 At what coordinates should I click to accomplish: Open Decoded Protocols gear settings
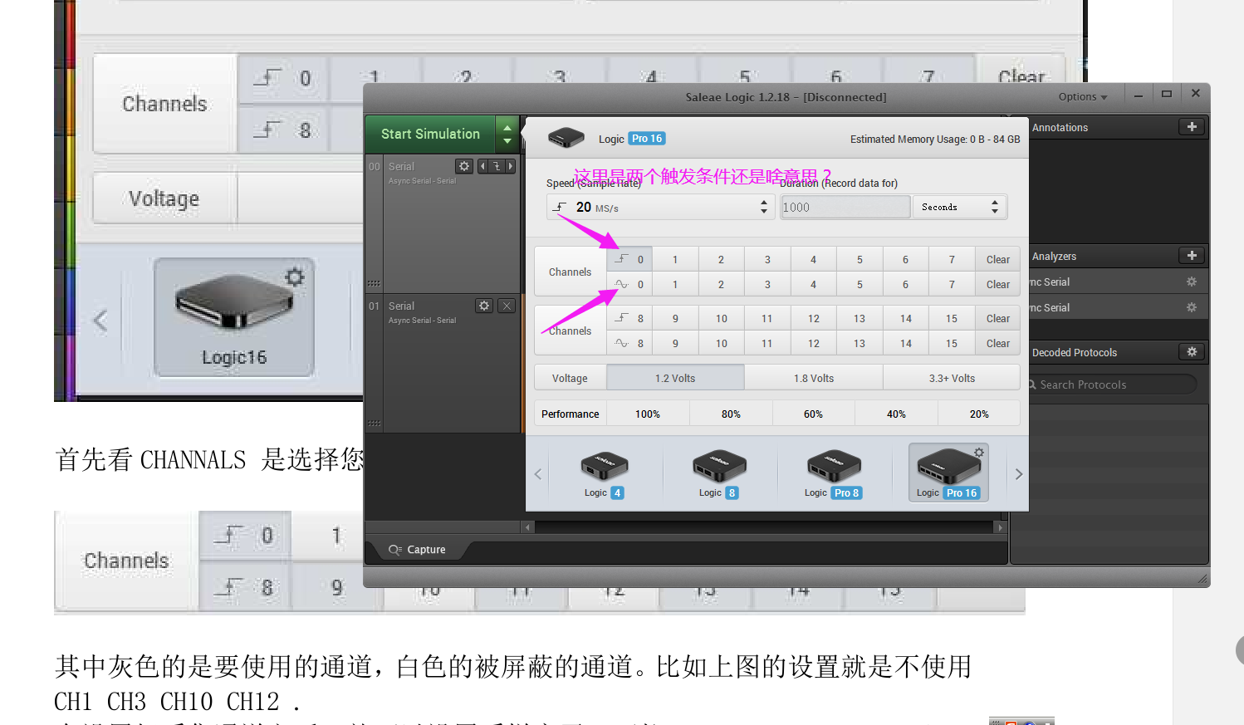point(1192,352)
